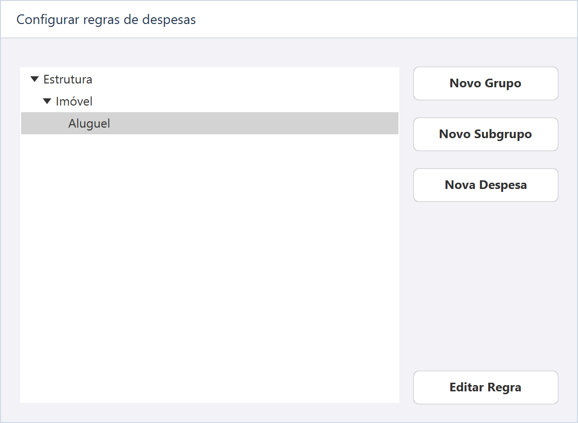Collapse the Estrutura tree node arrow

34,79
